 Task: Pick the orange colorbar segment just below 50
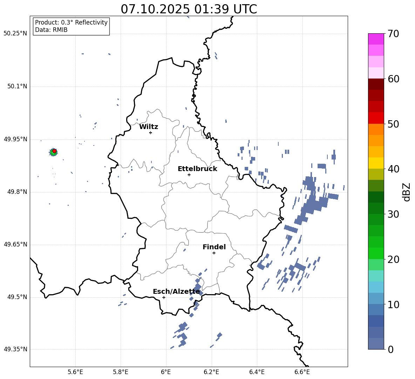click(376, 129)
